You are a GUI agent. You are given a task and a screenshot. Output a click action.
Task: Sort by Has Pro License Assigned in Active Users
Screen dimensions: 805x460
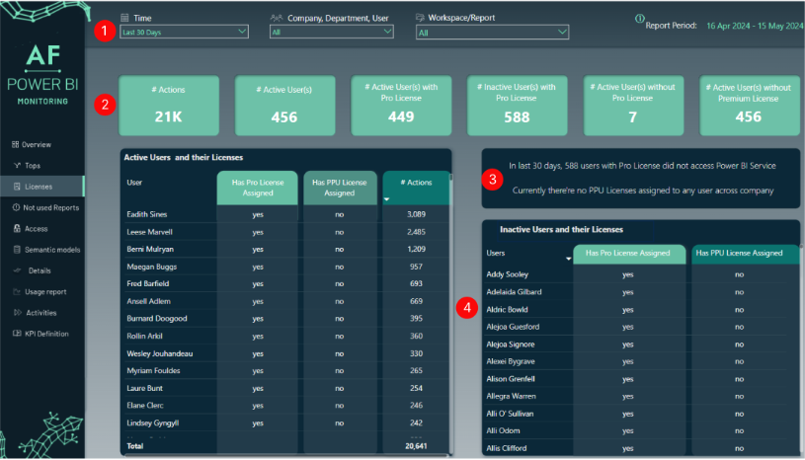pyautogui.click(x=257, y=188)
